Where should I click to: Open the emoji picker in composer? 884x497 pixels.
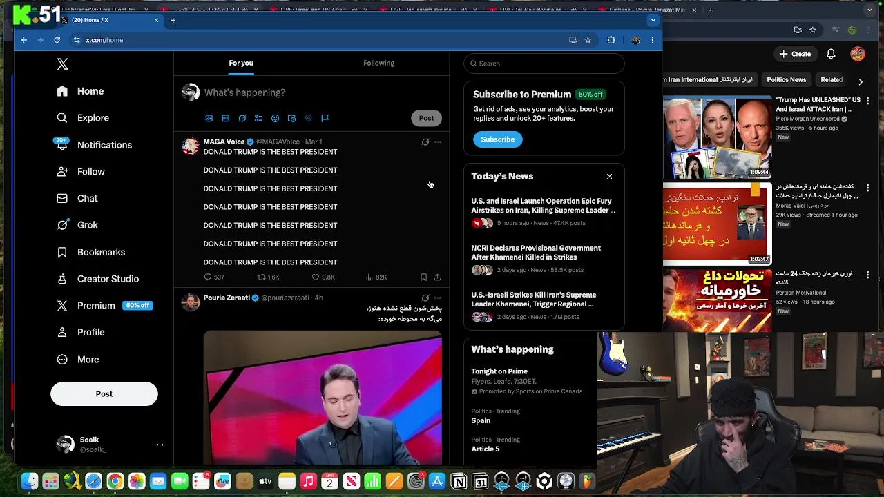click(275, 118)
